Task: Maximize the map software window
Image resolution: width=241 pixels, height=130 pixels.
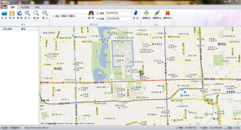Action: (230, 1)
